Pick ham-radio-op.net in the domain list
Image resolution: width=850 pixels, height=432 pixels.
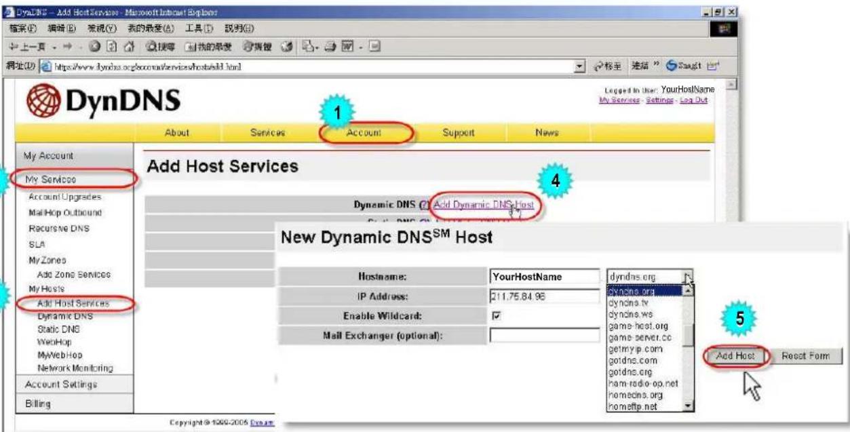[x=643, y=383]
